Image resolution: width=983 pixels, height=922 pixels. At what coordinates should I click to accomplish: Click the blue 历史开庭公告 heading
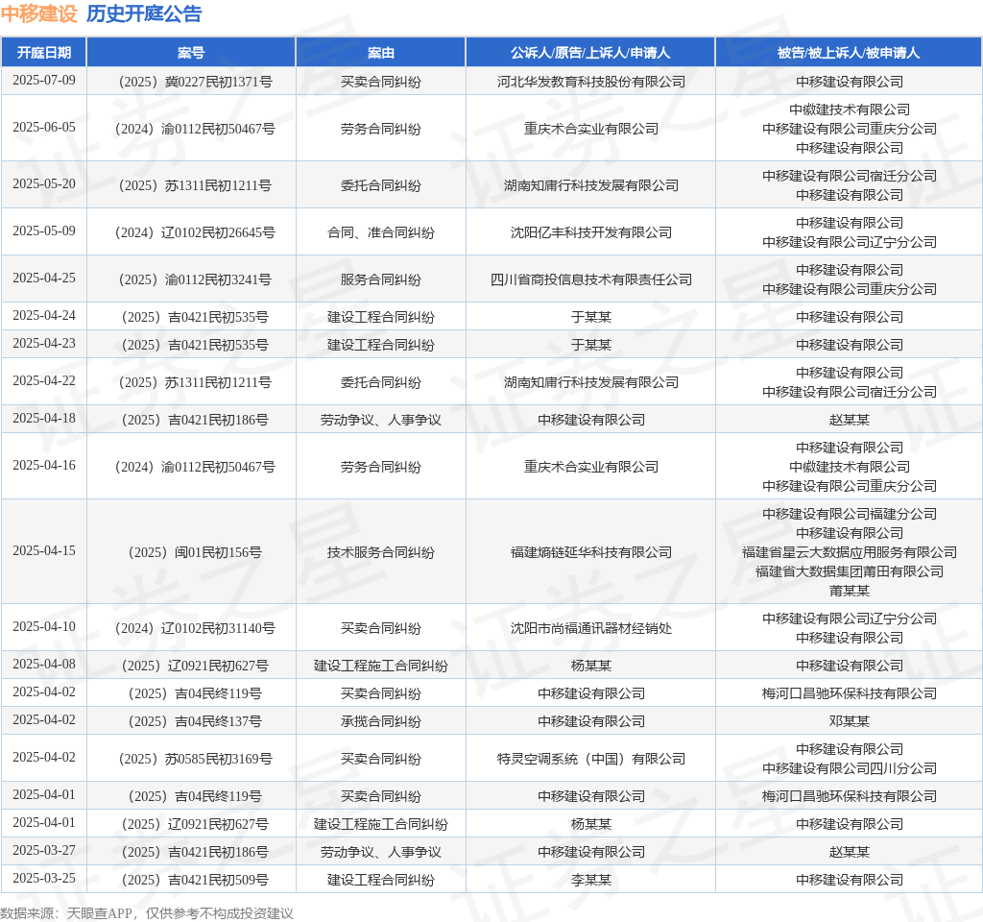(144, 13)
